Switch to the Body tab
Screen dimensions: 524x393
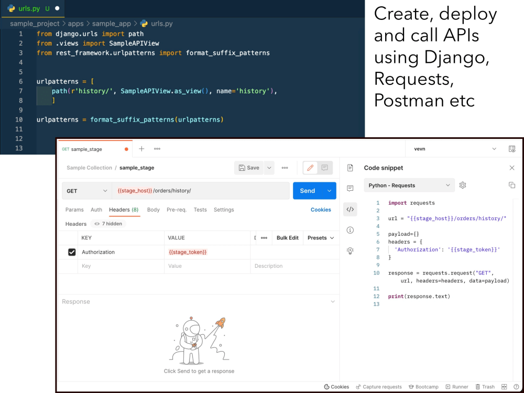(x=154, y=210)
